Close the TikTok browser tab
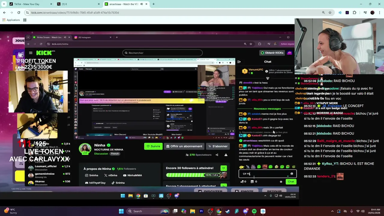Image resolution: width=384 pixels, height=216 pixels. pos(51,4)
